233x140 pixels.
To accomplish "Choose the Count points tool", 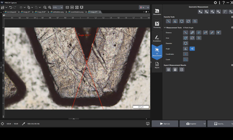I will coord(185,59).
